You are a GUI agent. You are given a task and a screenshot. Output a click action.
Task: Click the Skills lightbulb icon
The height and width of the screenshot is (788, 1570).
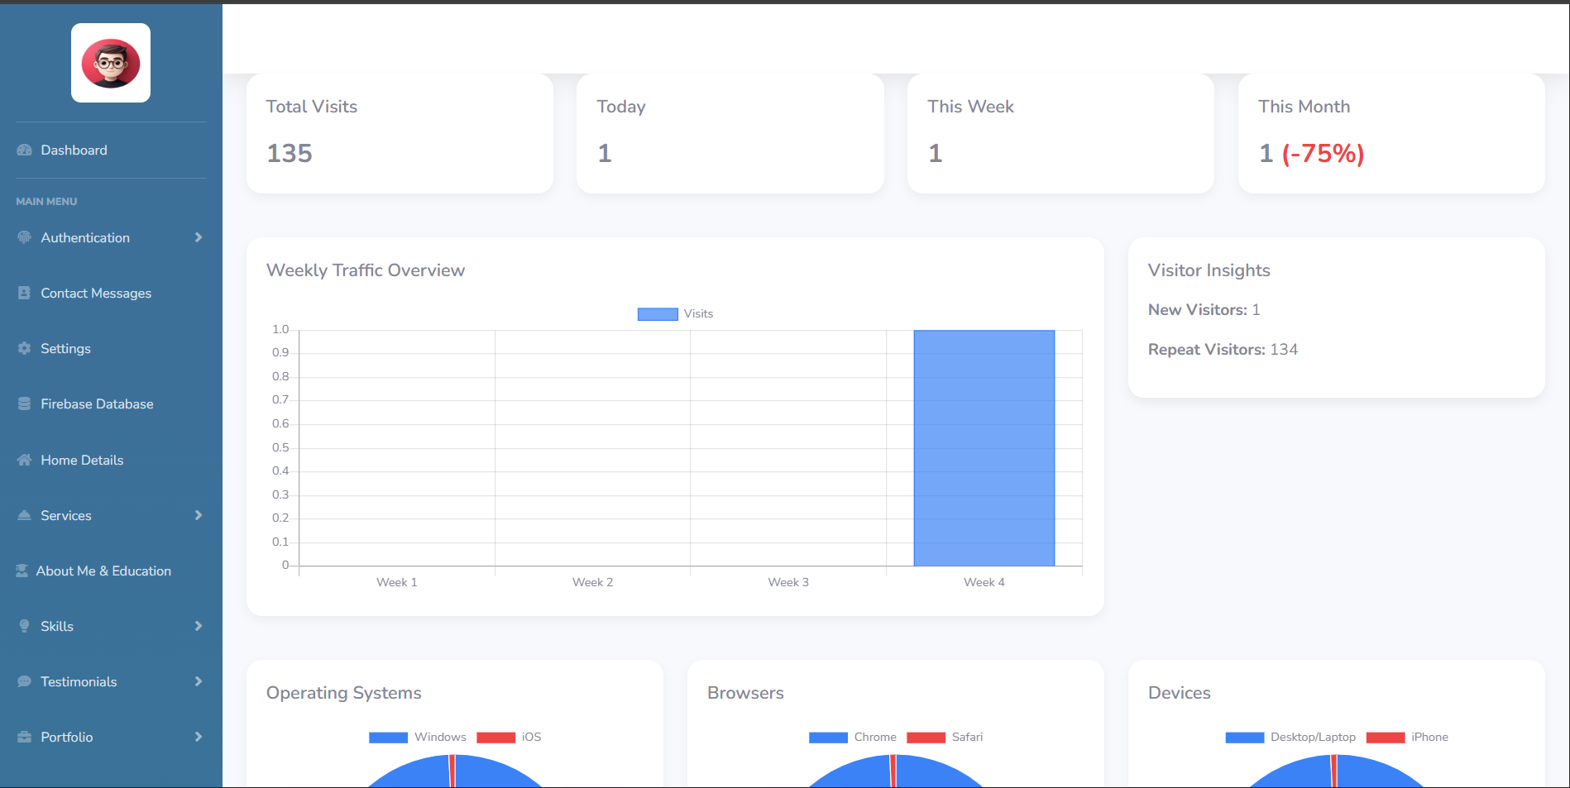click(25, 627)
